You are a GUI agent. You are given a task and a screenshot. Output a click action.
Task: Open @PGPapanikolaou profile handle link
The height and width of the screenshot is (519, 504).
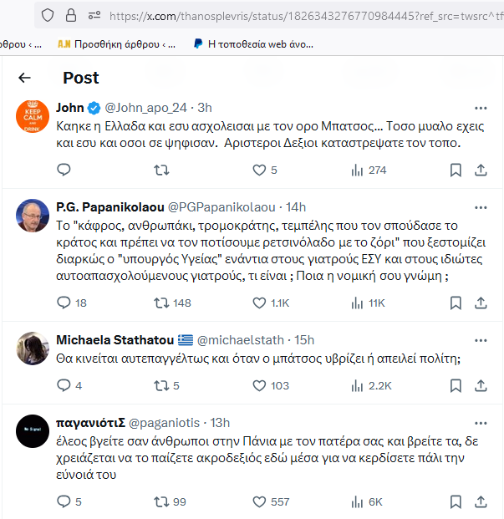pyautogui.click(x=221, y=207)
